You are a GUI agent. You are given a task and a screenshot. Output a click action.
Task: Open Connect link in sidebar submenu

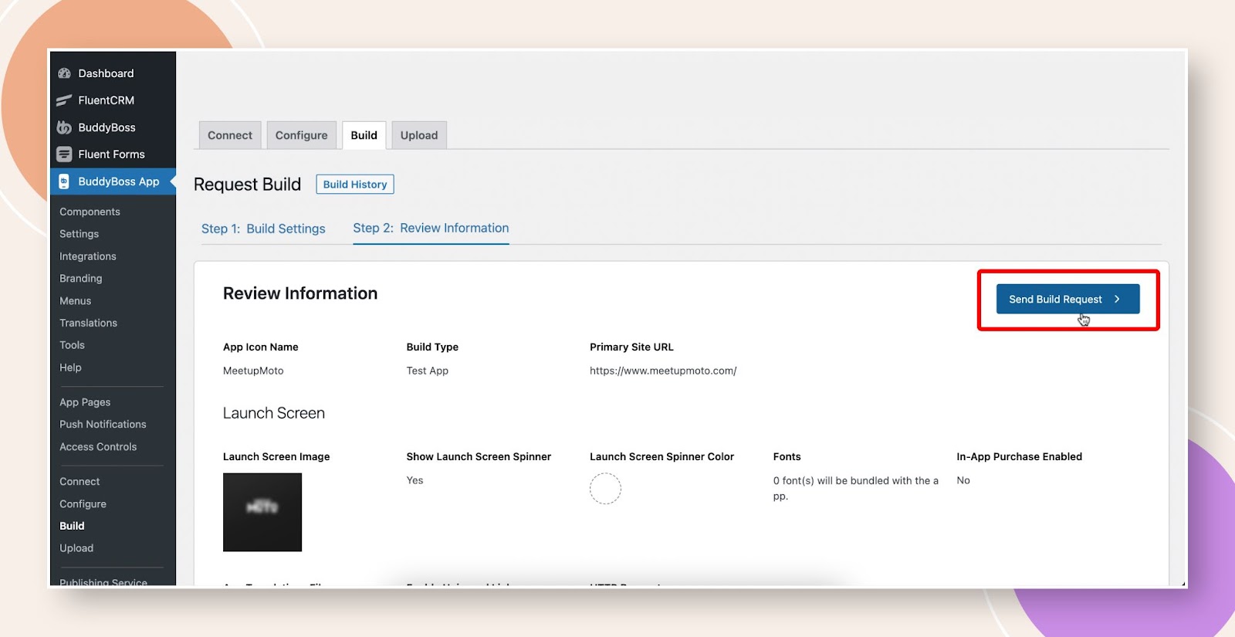(x=80, y=482)
